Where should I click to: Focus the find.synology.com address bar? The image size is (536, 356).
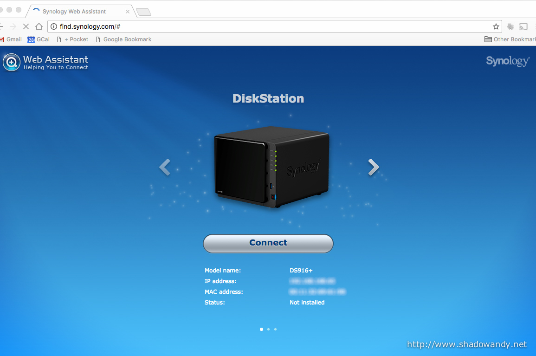[x=274, y=26]
